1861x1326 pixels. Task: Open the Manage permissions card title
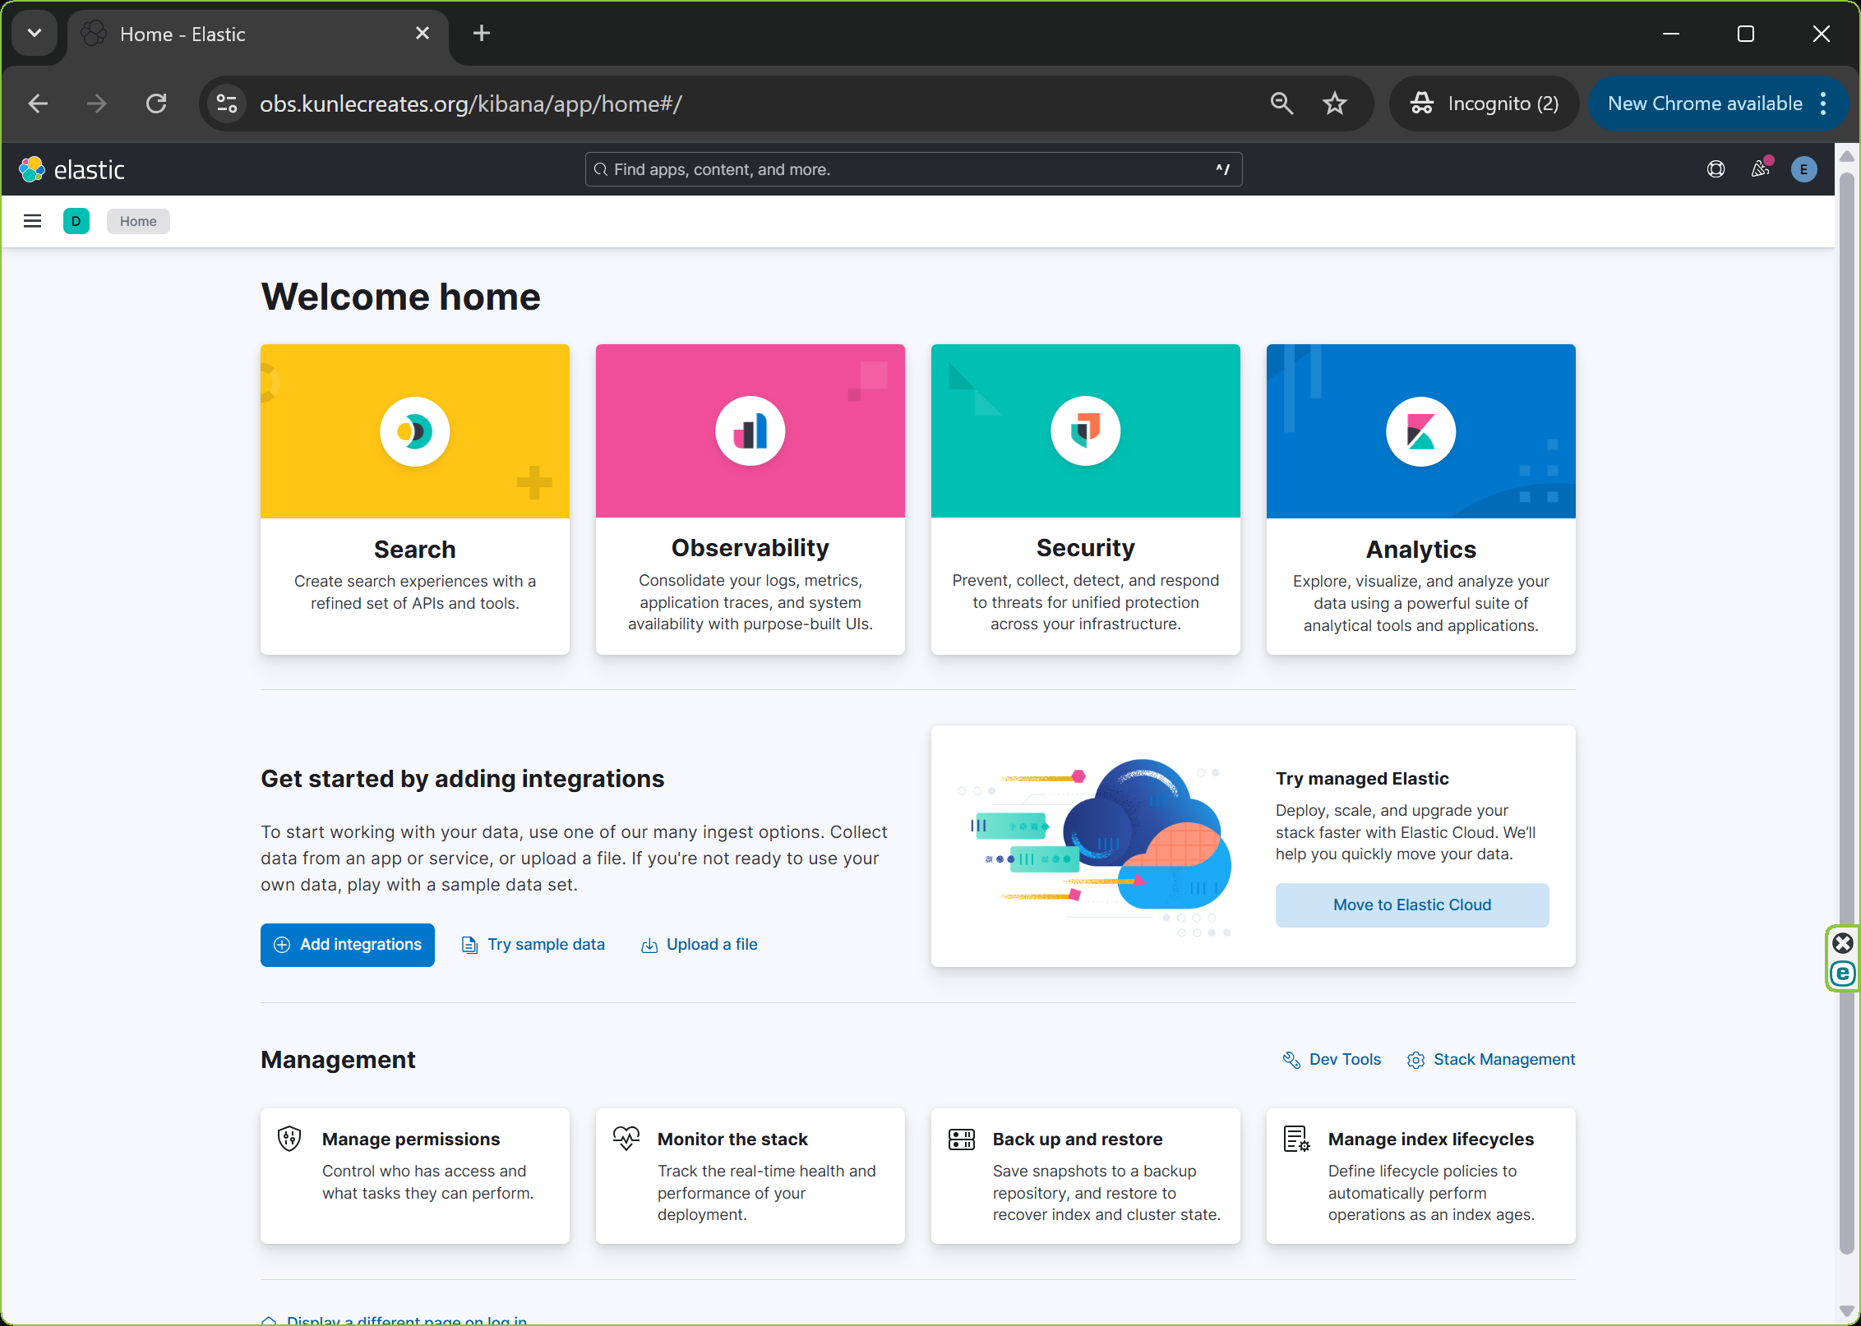click(x=411, y=1139)
